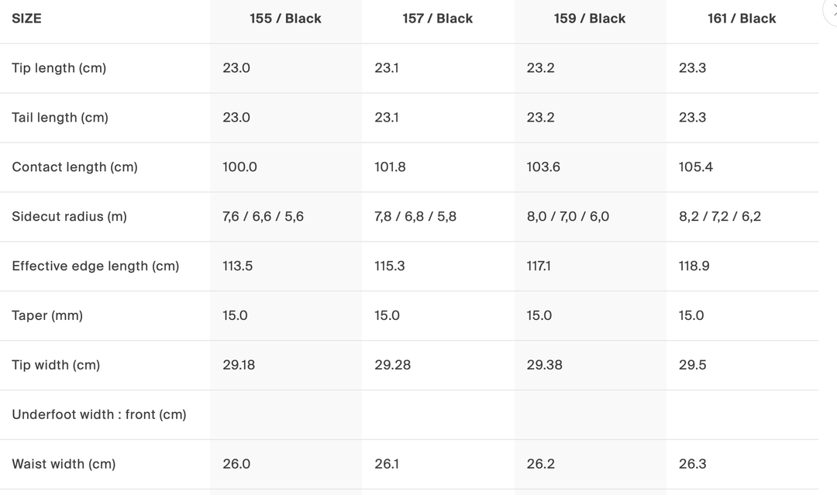Click the Taper (mm) row label
The image size is (837, 495).
tap(47, 316)
